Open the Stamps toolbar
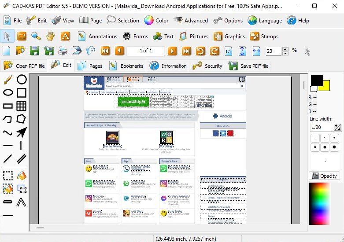This screenshot has height=242, width=344. [264, 36]
